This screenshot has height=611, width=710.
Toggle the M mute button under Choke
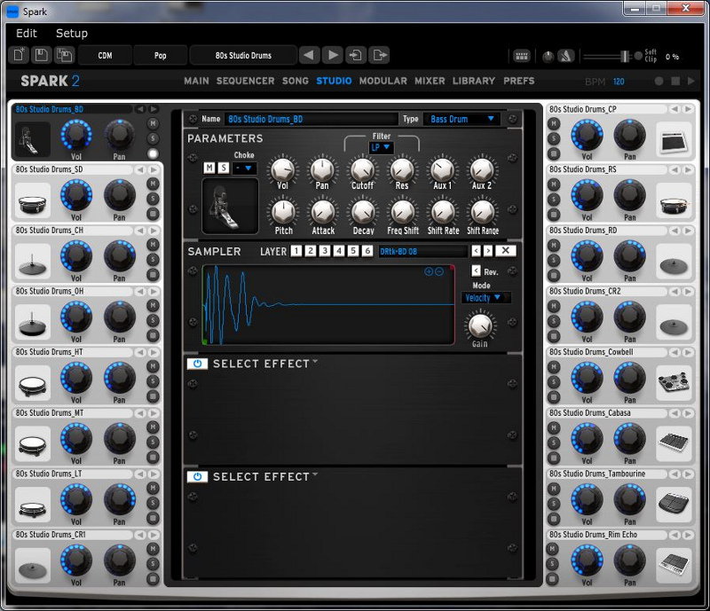tap(209, 168)
